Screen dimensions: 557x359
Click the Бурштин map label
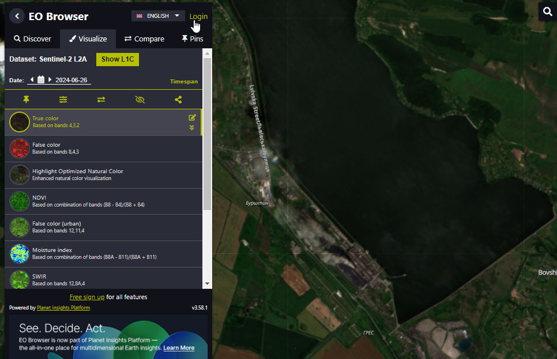(257, 203)
